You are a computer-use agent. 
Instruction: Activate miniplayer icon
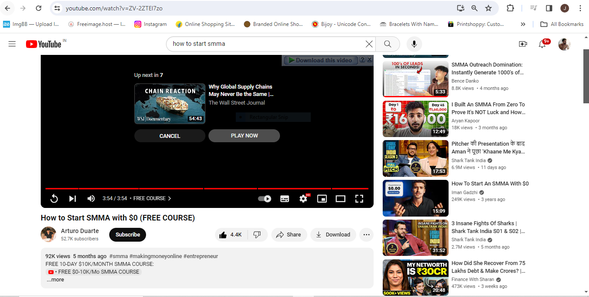click(x=322, y=198)
